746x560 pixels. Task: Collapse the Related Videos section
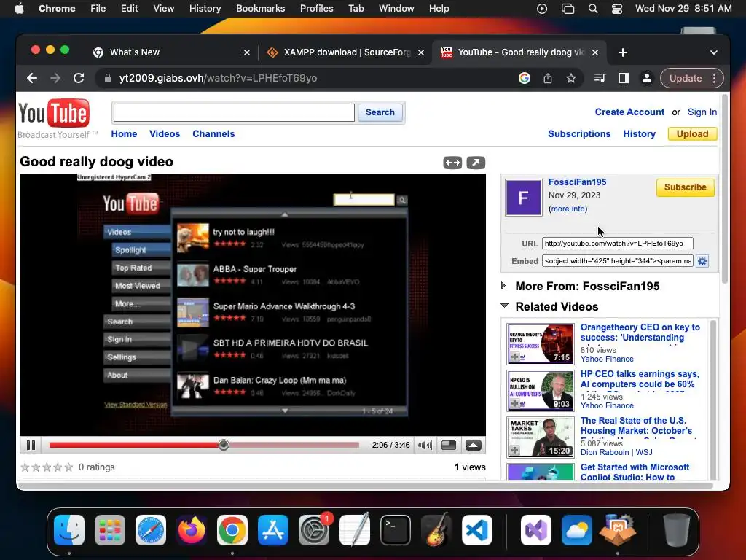pos(504,306)
